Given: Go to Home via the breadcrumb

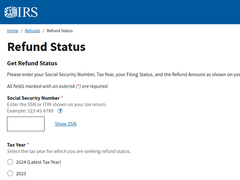Looking at the screenshot, I should (13, 31).
